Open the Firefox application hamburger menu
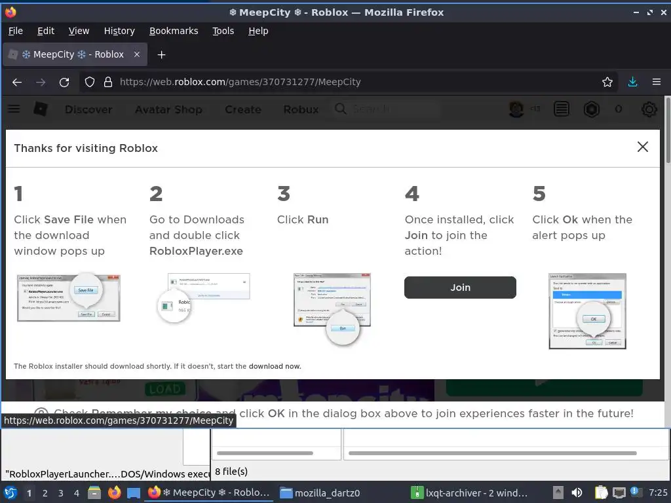The width and height of the screenshot is (671, 503). (657, 82)
